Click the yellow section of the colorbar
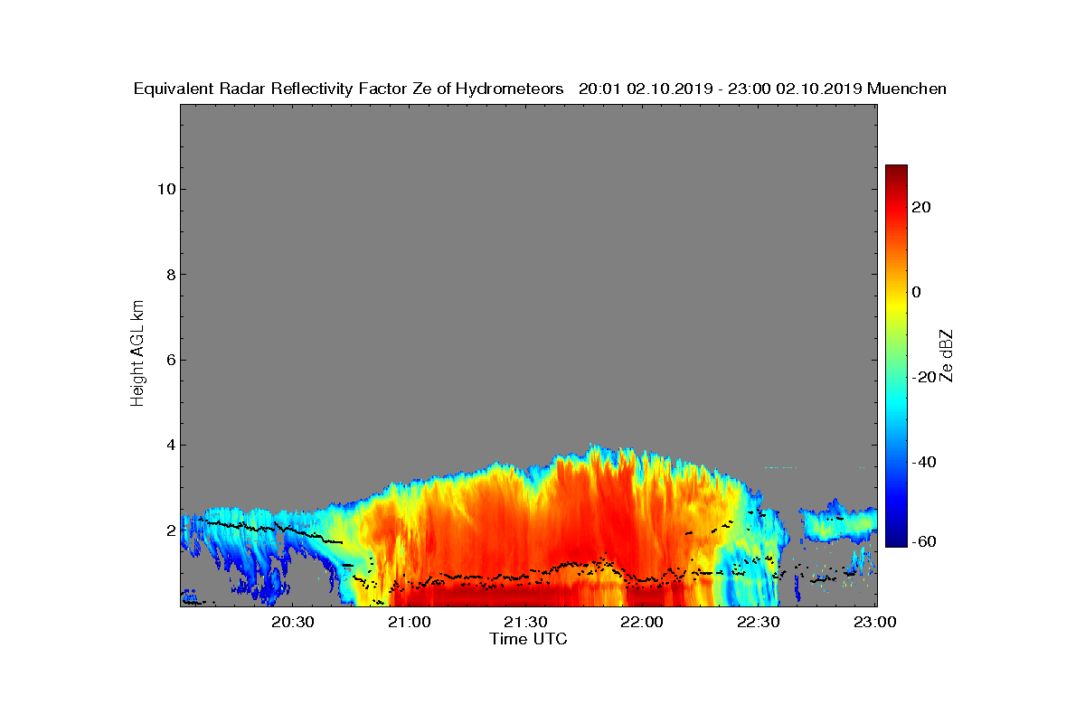 [x=896, y=303]
